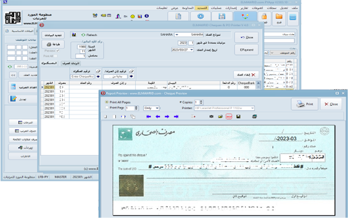Click down-arrow button next to payment order start field
Image resolution: width=348 pixels, height=218 pixels.
click(132, 77)
